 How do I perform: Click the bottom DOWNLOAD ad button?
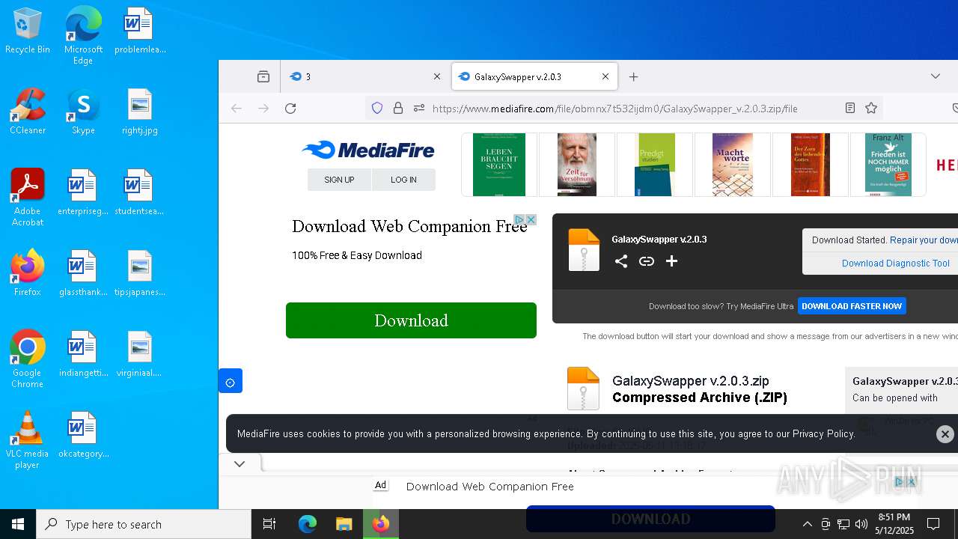point(650,519)
